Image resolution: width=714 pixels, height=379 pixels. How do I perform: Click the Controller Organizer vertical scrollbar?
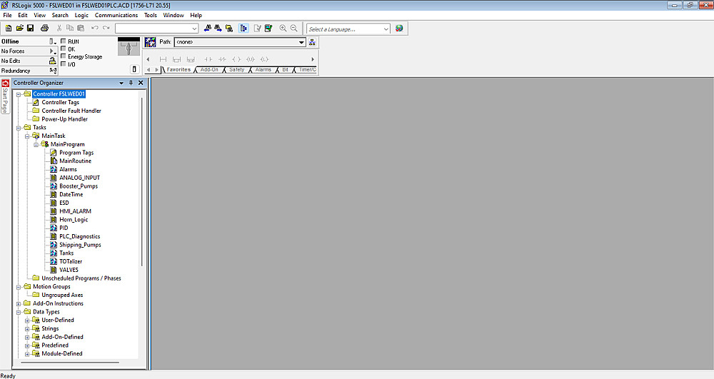[x=141, y=182]
